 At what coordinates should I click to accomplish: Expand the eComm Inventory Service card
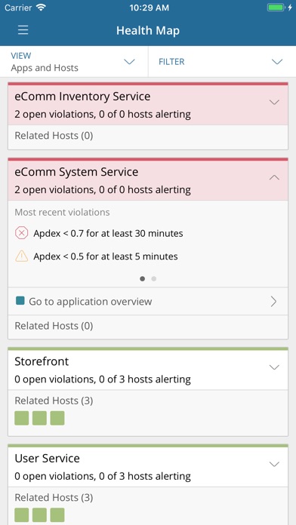pyautogui.click(x=274, y=102)
